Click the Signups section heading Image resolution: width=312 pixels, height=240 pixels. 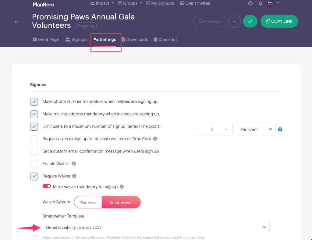38,85
